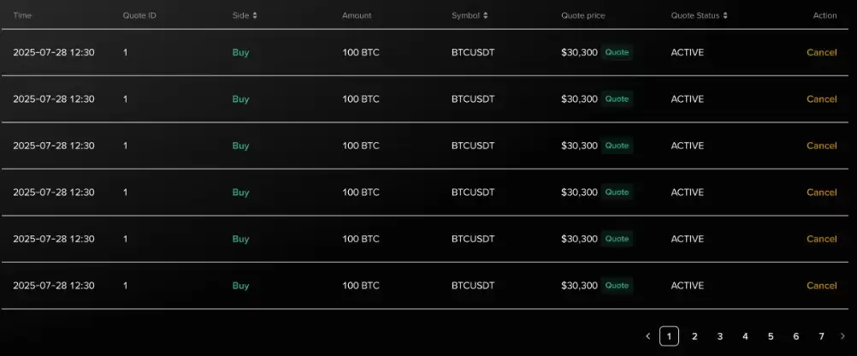The height and width of the screenshot is (356, 857).
Task: Select page 1 in pagination
Action: (x=669, y=336)
